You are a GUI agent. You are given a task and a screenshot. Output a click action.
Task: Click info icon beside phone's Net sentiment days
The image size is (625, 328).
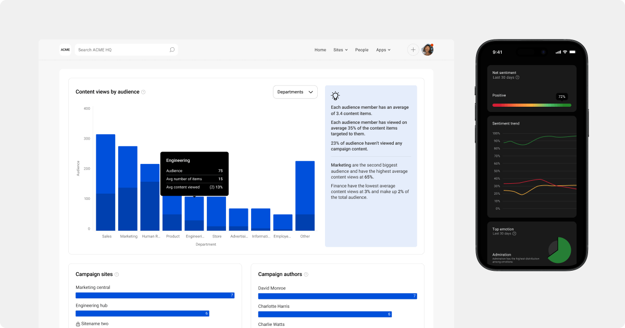coord(517,78)
